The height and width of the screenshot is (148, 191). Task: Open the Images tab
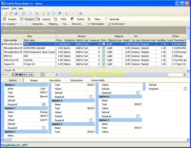point(34,80)
